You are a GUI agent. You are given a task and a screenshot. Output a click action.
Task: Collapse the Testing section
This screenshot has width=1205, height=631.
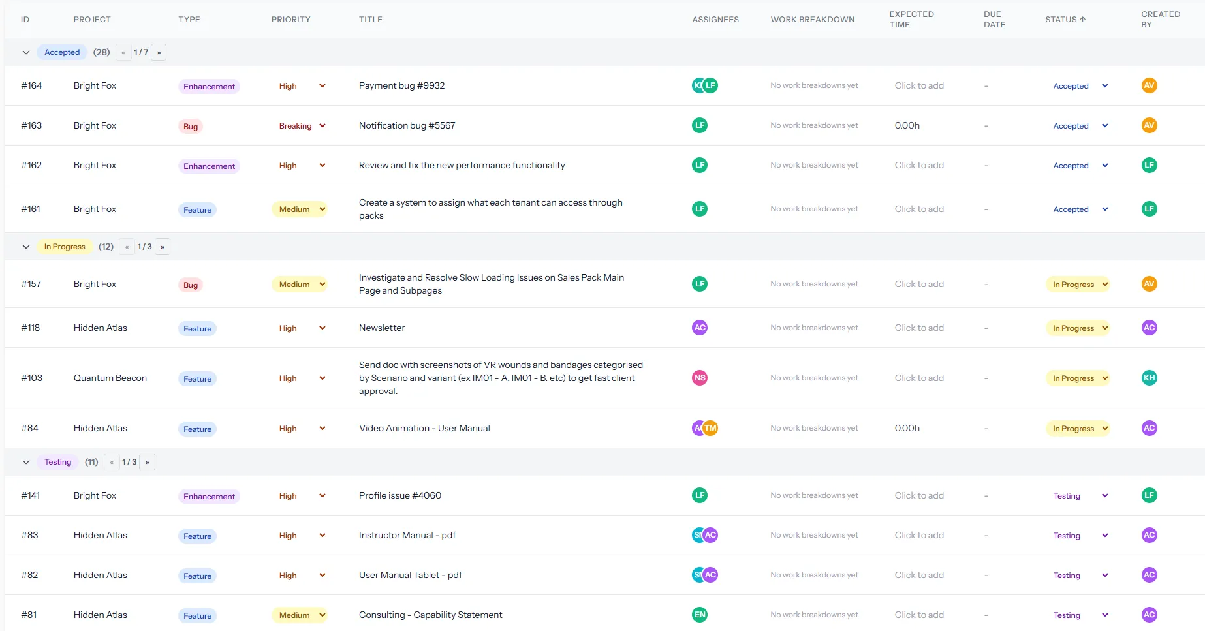pyautogui.click(x=26, y=461)
